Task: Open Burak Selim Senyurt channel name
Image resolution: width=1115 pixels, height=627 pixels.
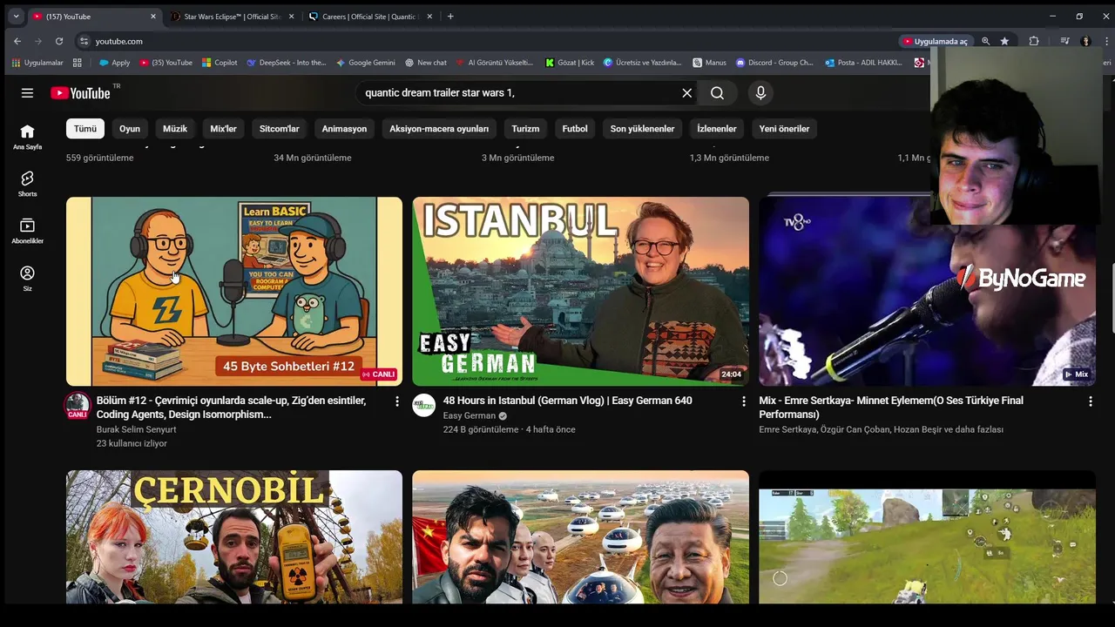Action: click(136, 429)
